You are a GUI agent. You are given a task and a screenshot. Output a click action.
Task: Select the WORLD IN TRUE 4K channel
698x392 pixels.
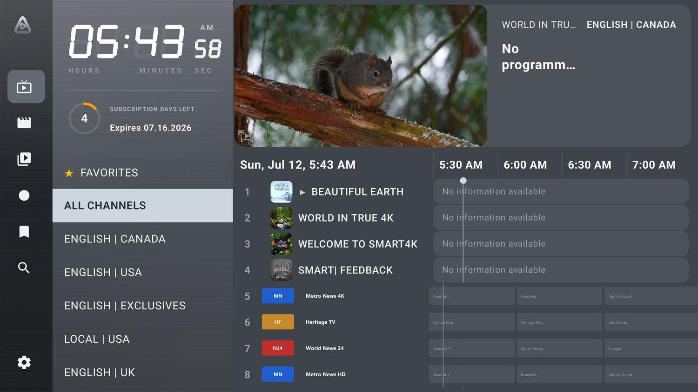tap(346, 218)
